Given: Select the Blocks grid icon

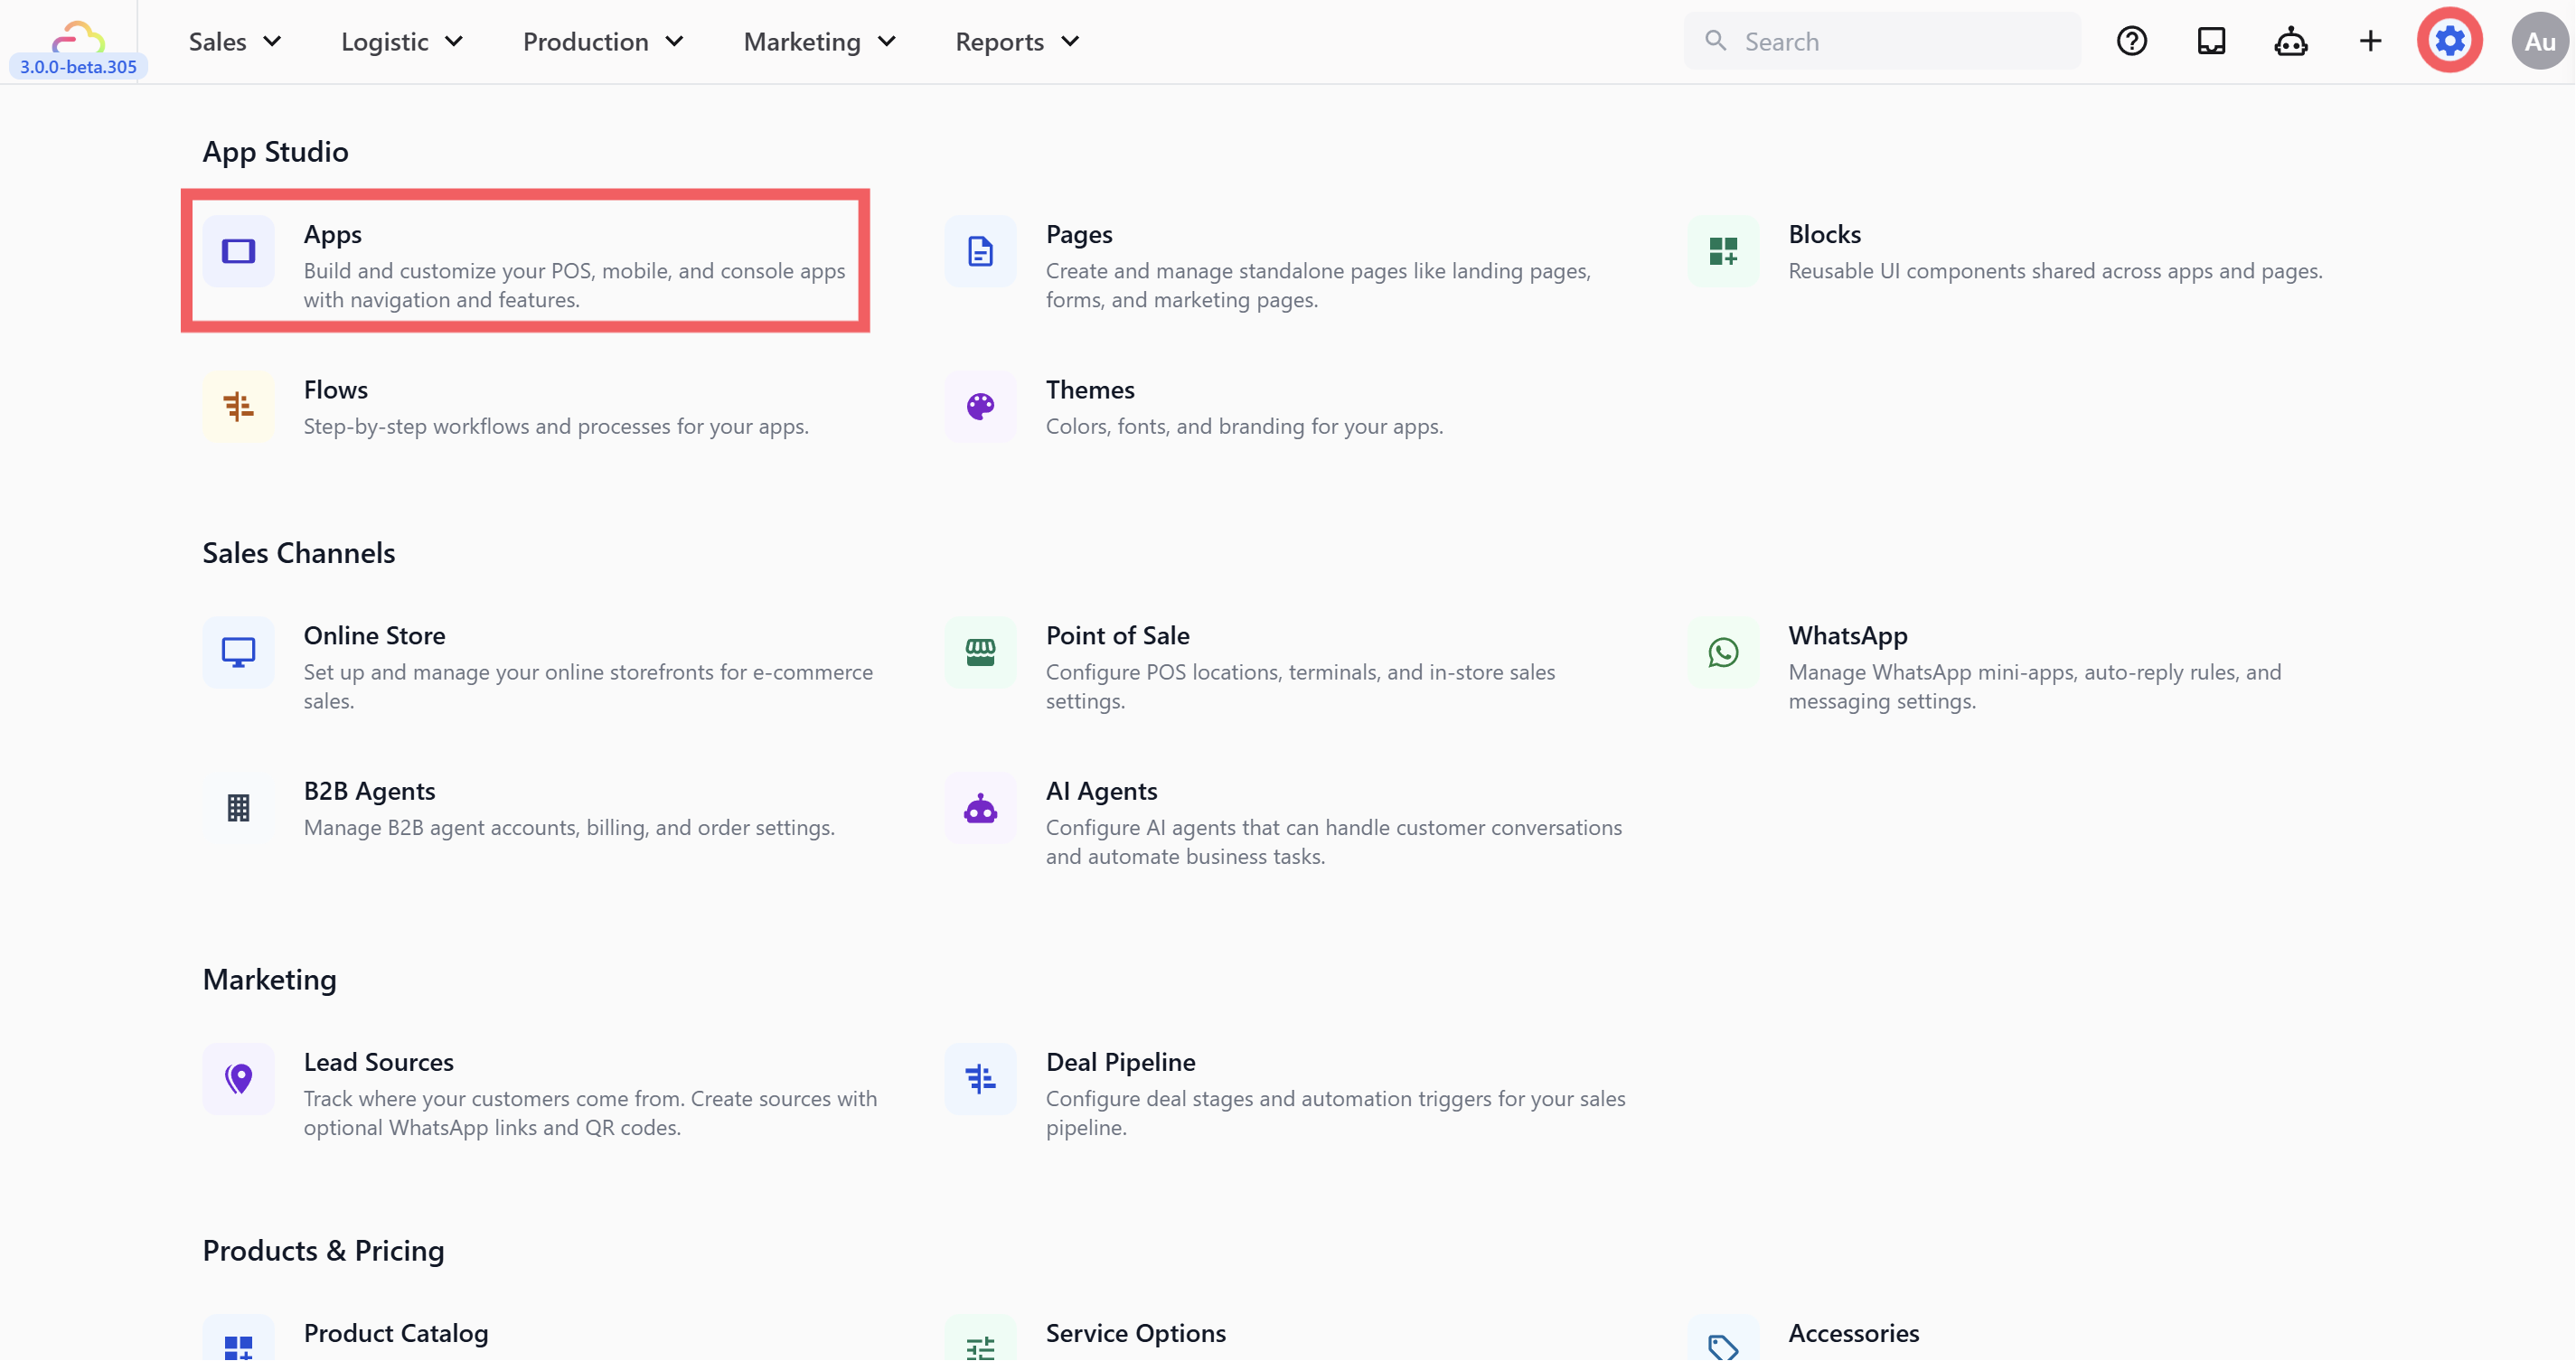Looking at the screenshot, I should click(x=1722, y=251).
